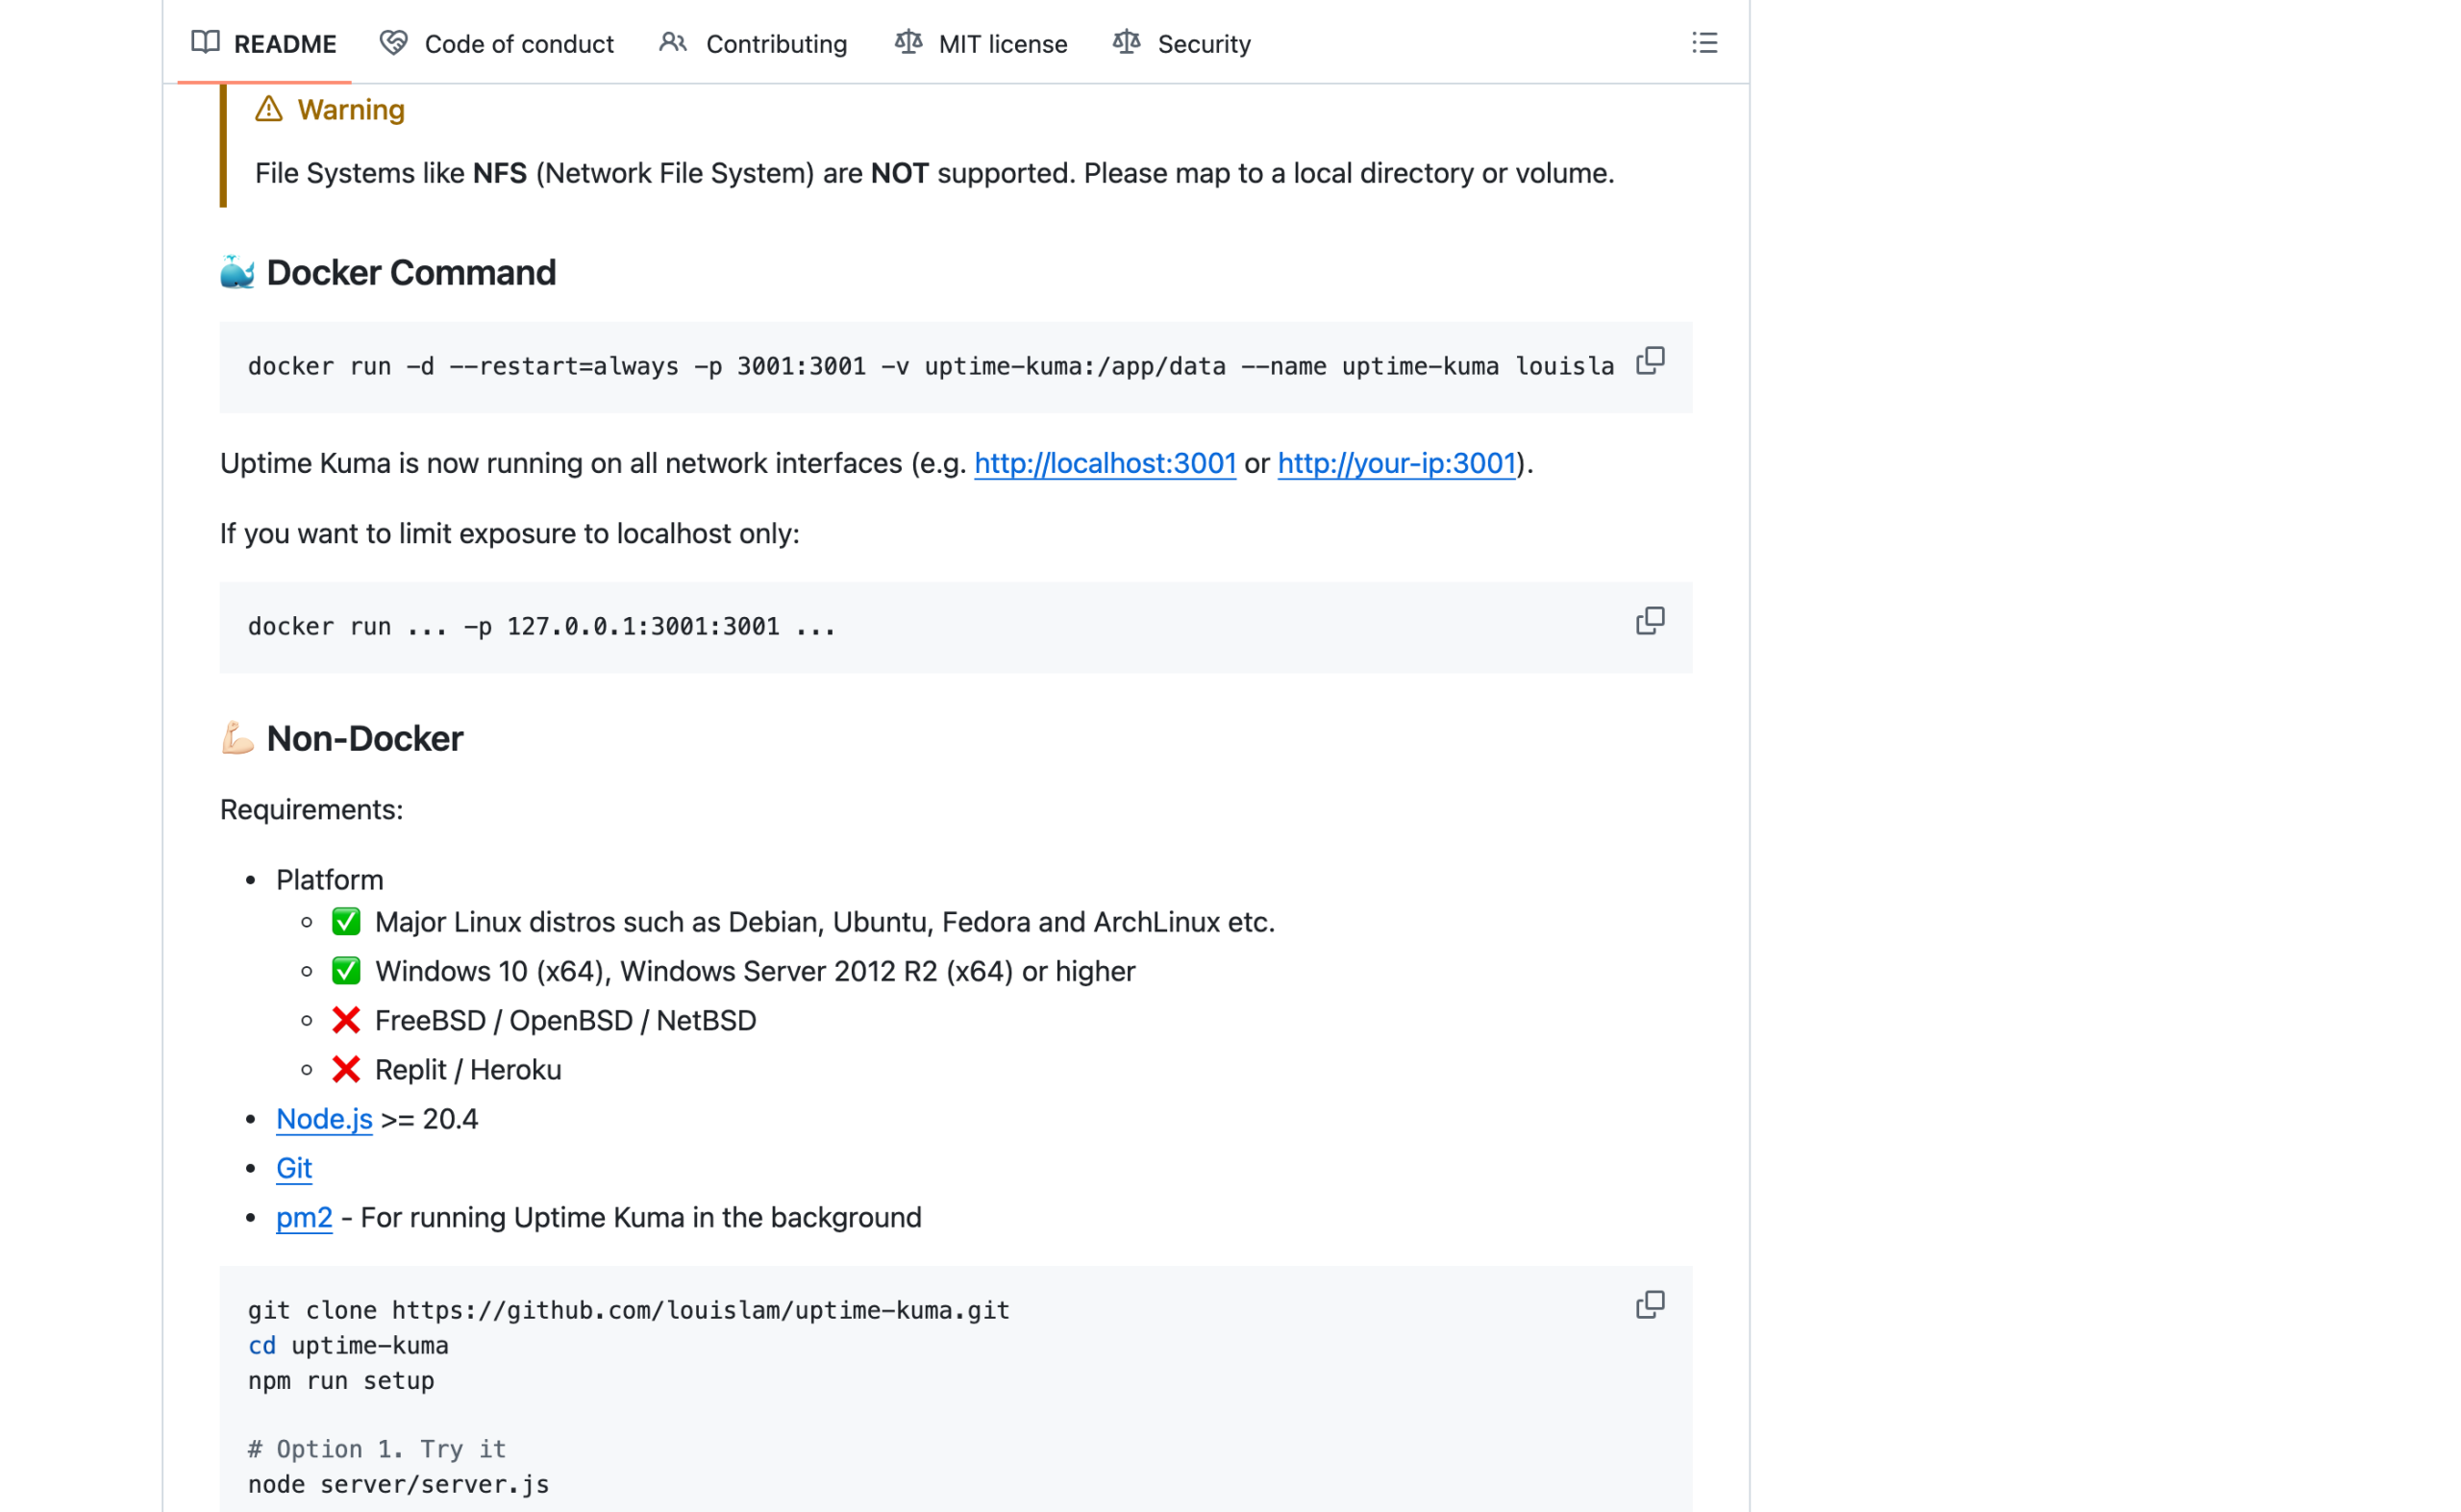This screenshot has height=1512, width=2461.
Task: Open the http://your-ip:3001 link
Action: point(1397,463)
